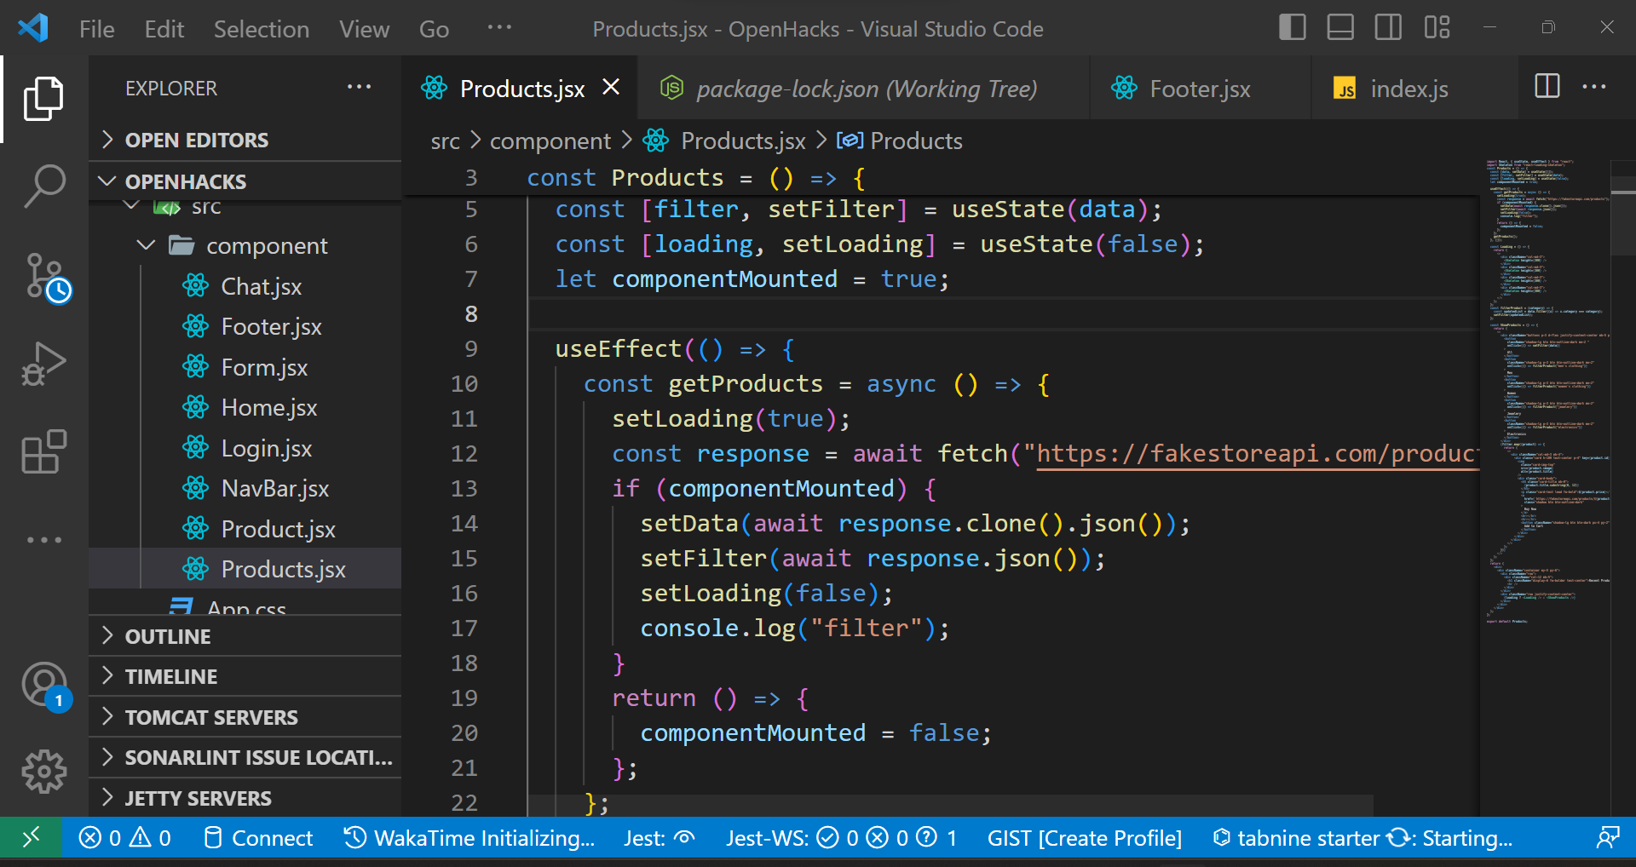This screenshot has height=867, width=1636.
Task: Open the Edit menu
Action: pyautogui.click(x=164, y=29)
